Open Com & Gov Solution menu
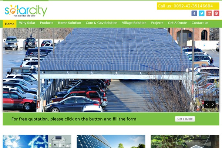Viewport: 222px width, 148px height. tap(101, 23)
